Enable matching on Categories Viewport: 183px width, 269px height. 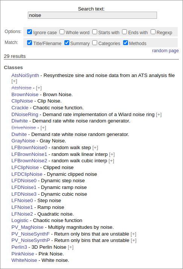95,43
